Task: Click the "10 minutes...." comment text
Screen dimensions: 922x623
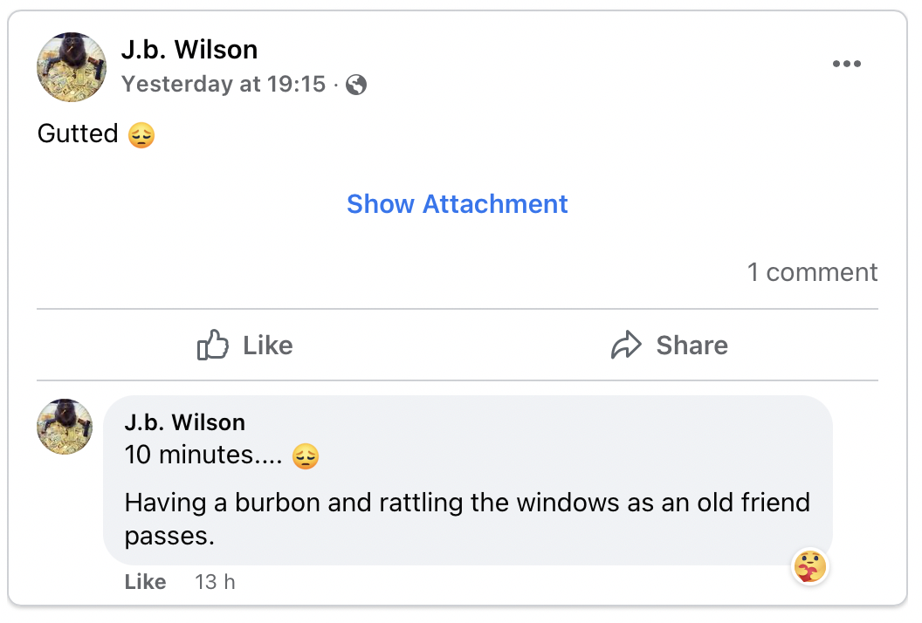Action: click(x=206, y=455)
